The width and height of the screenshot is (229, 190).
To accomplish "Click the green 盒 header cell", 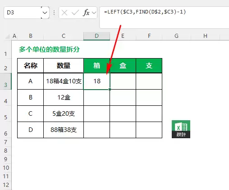I will pyautogui.click(x=123, y=66).
